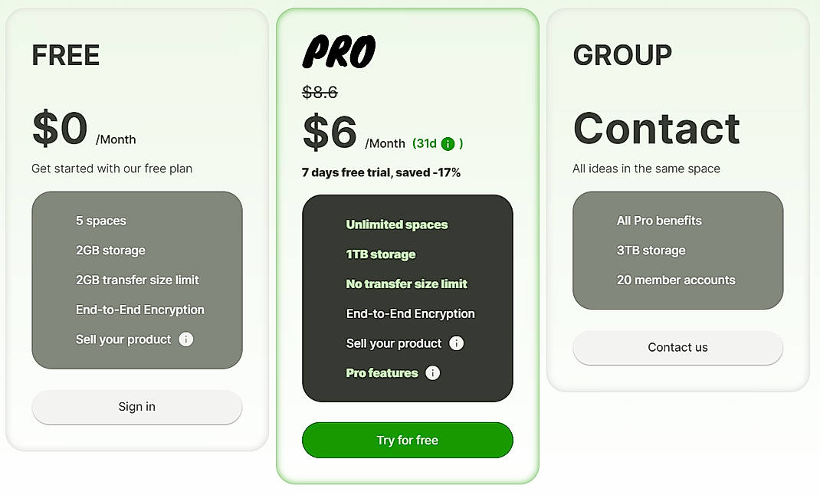Select No transfer size limit feature
Image resolution: width=820 pixels, height=495 pixels.
point(405,284)
